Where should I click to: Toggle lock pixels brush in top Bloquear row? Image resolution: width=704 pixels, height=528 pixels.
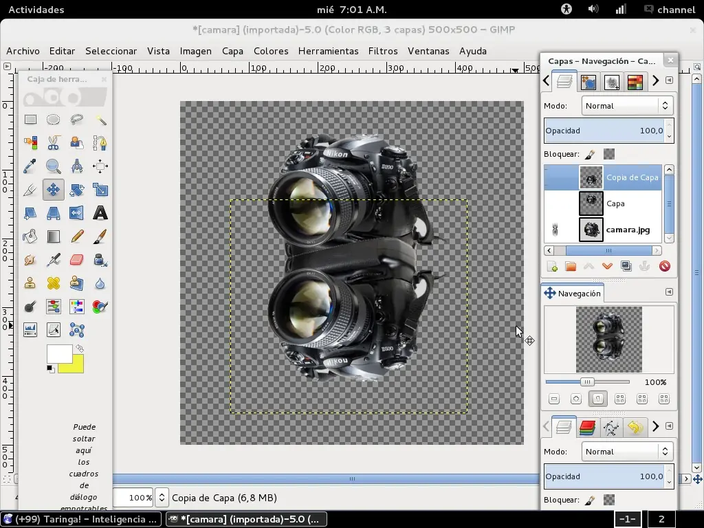tap(590, 155)
